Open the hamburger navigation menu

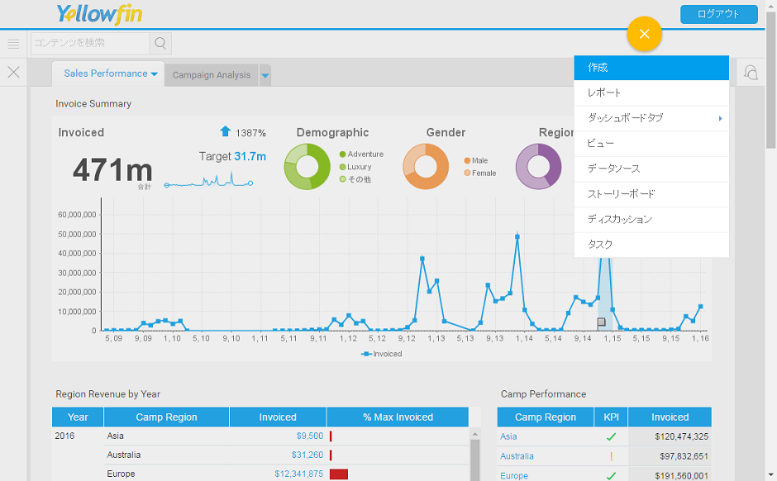pyautogui.click(x=13, y=44)
